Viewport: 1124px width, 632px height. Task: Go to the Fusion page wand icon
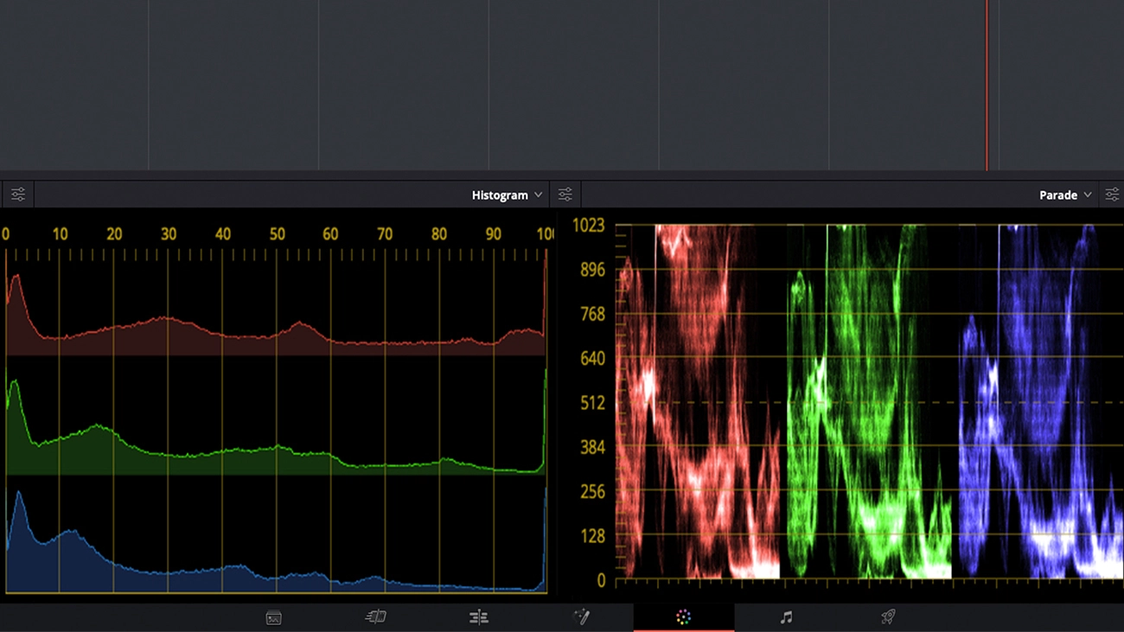tap(581, 617)
